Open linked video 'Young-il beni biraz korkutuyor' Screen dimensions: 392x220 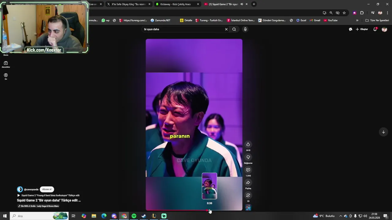pos(48,195)
